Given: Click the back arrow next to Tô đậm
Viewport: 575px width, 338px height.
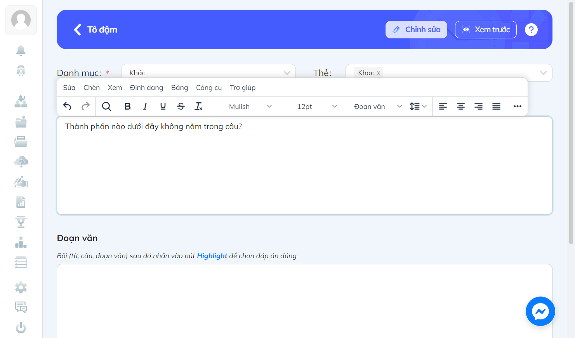Looking at the screenshot, I should click(x=78, y=29).
